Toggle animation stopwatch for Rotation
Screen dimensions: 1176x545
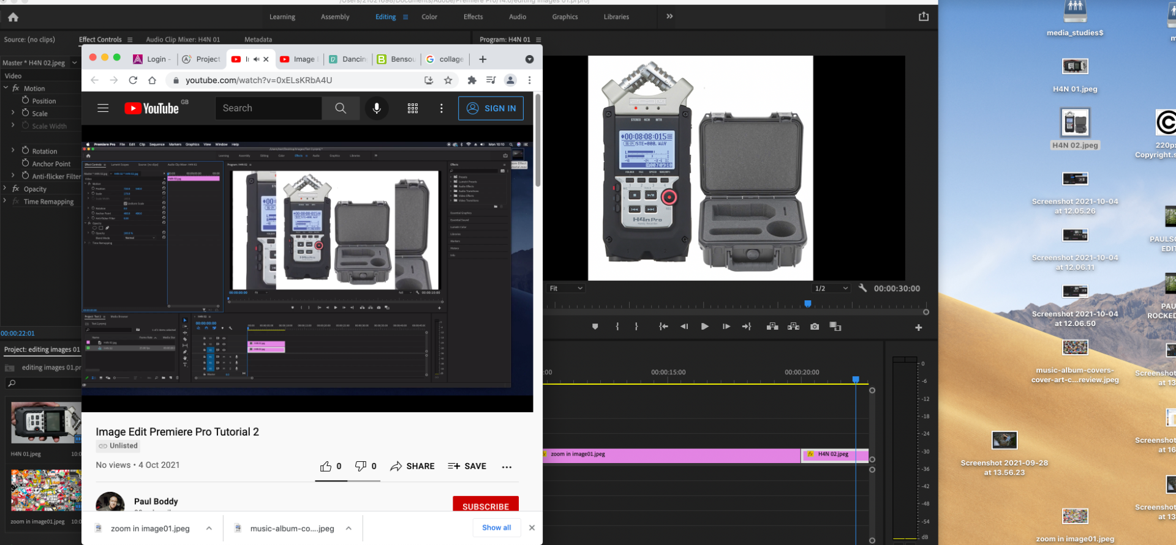(26, 150)
